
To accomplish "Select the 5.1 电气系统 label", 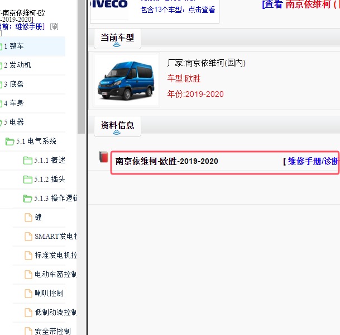I will point(36,141).
